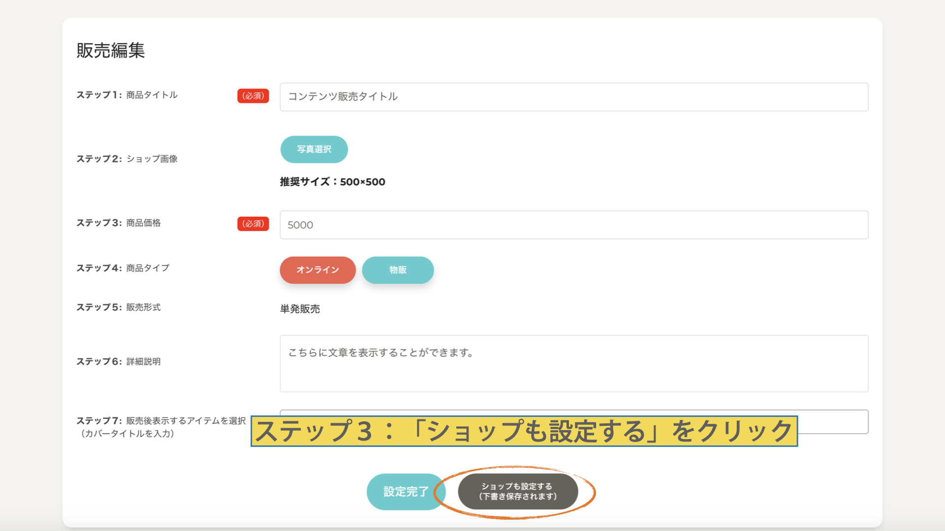Click the 推奨サイズ：500×500 text
The height and width of the screenshot is (531, 945).
coord(332,182)
